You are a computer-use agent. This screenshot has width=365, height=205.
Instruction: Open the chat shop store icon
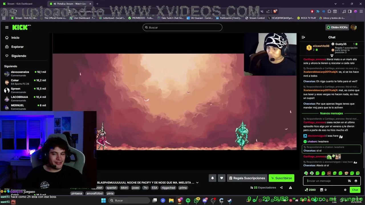click(x=321, y=190)
